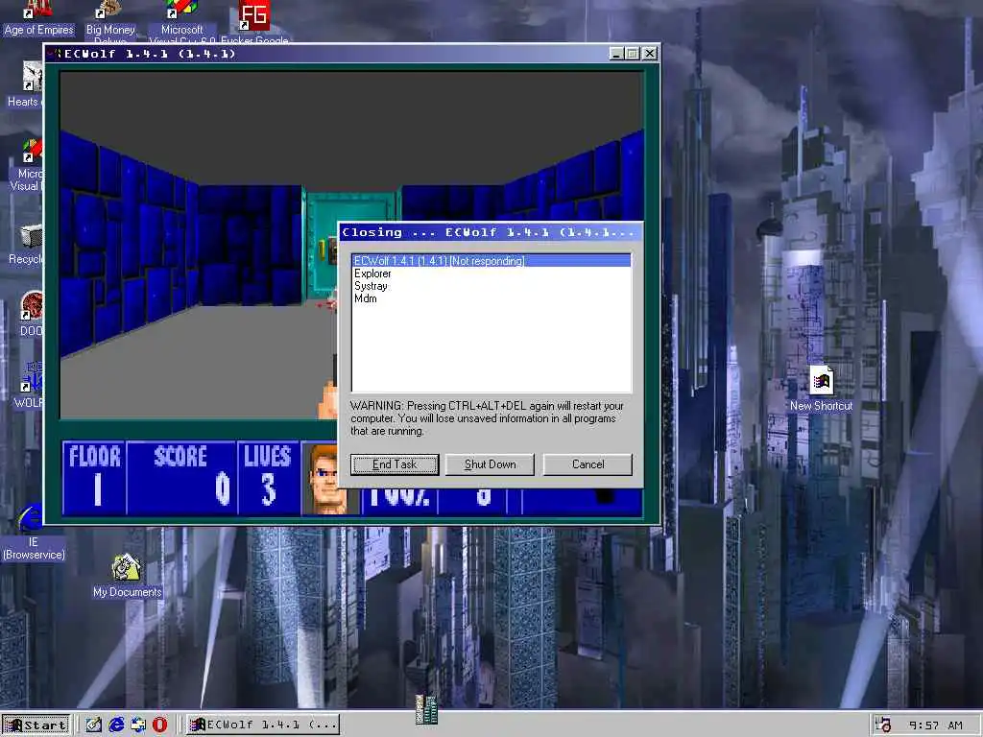Click the notepad-and-pencil quick launch icon
Viewport: 983px width, 737px height.
[x=94, y=725]
